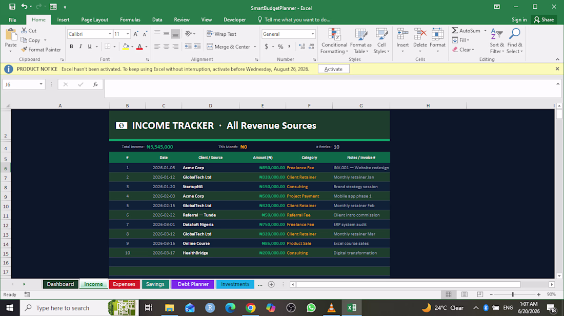
Task: Decrease the cell indent
Action: [188, 47]
